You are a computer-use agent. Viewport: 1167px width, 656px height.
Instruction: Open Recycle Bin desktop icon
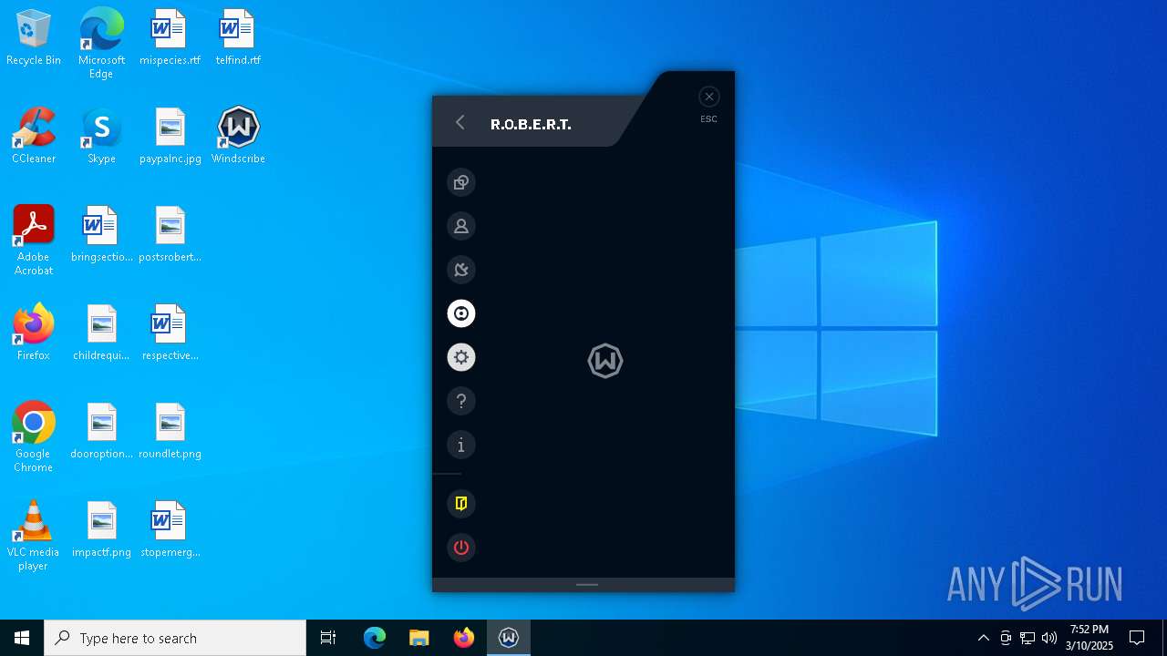pos(34,38)
